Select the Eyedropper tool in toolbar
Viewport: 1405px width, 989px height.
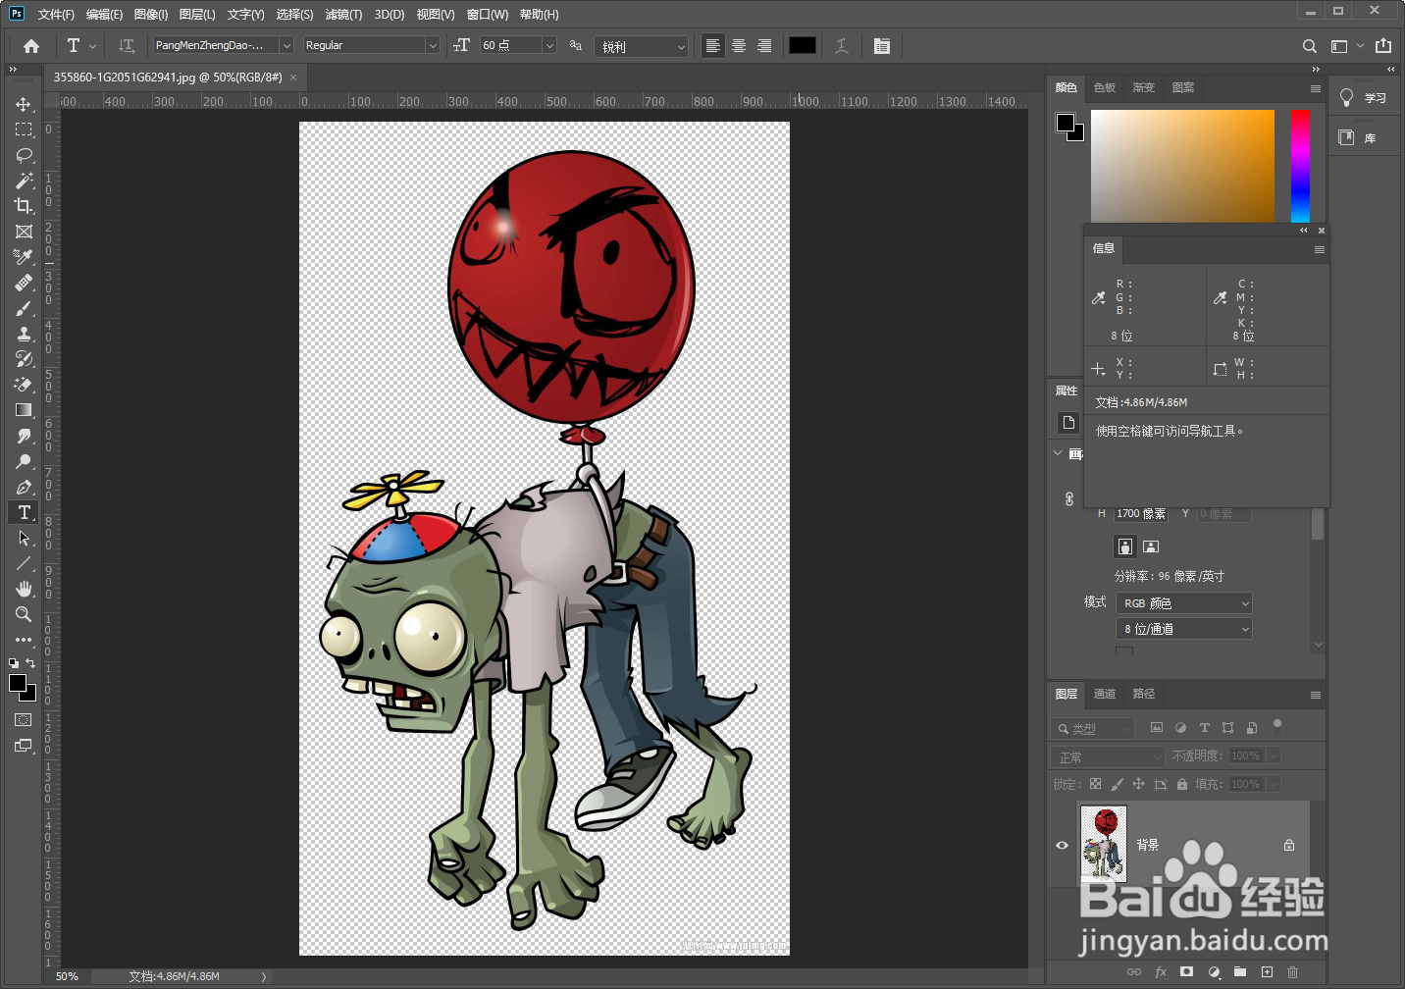coord(24,257)
